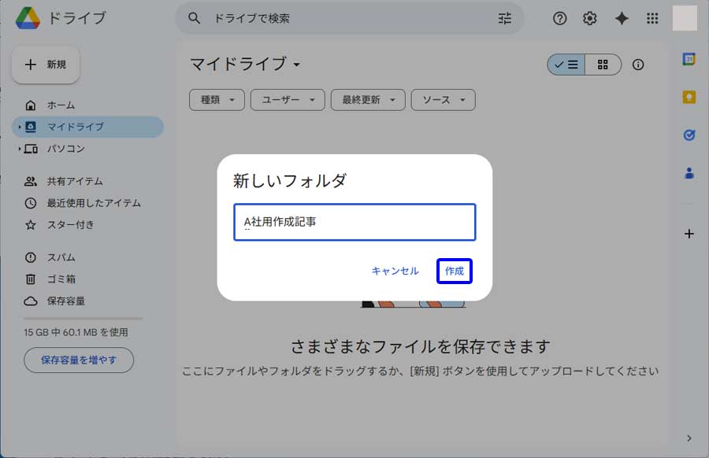The height and width of the screenshot is (458, 709).
Task: Open the settings gear menu
Action: coord(590,19)
